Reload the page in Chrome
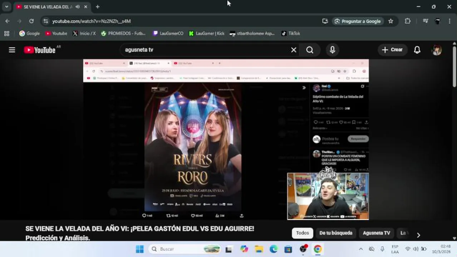Image resolution: width=457 pixels, height=257 pixels. pos(31,21)
